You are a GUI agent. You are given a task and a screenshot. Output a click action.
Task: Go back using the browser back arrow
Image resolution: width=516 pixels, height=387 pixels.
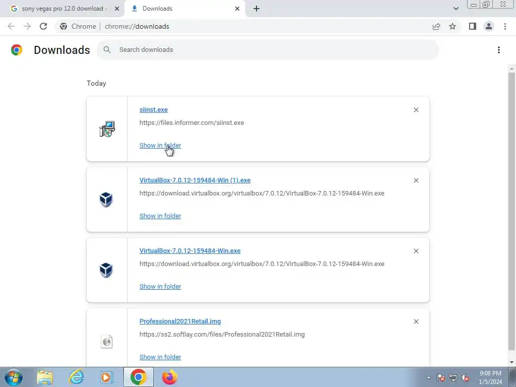tap(11, 26)
